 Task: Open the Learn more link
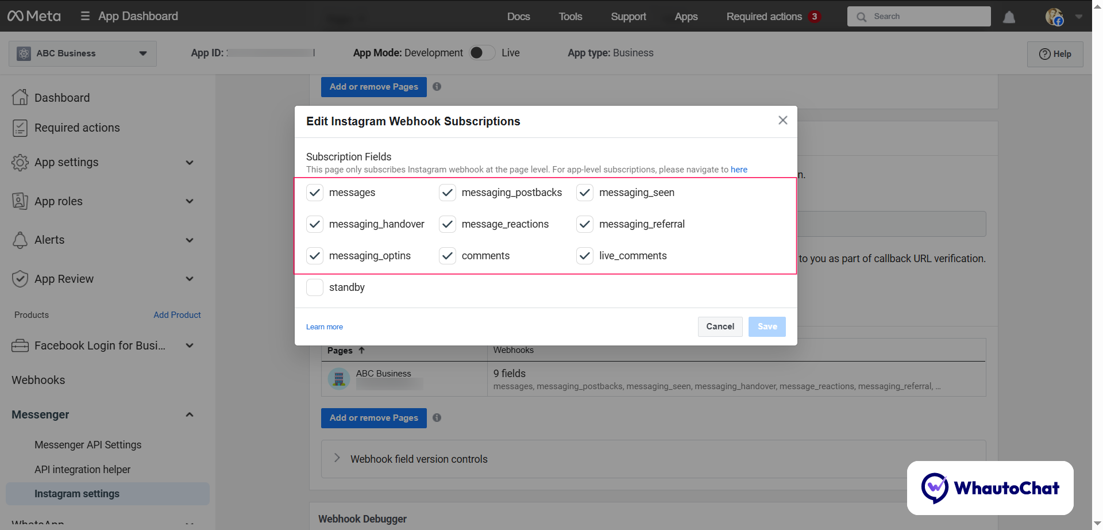(324, 327)
